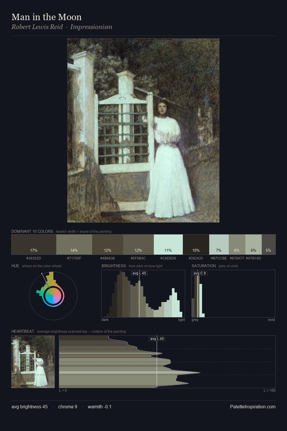
Task: Click the 'HUE' section heading
Action: point(15,266)
